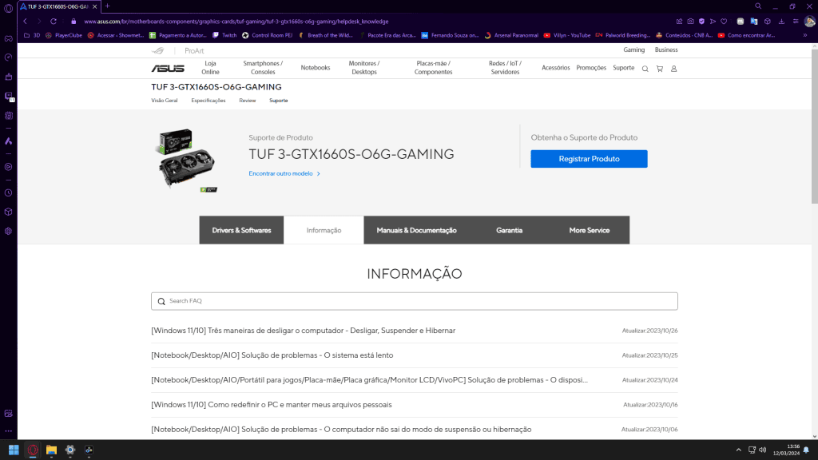Click the ASUS logo
This screenshot has width=818, height=460.
point(168,69)
